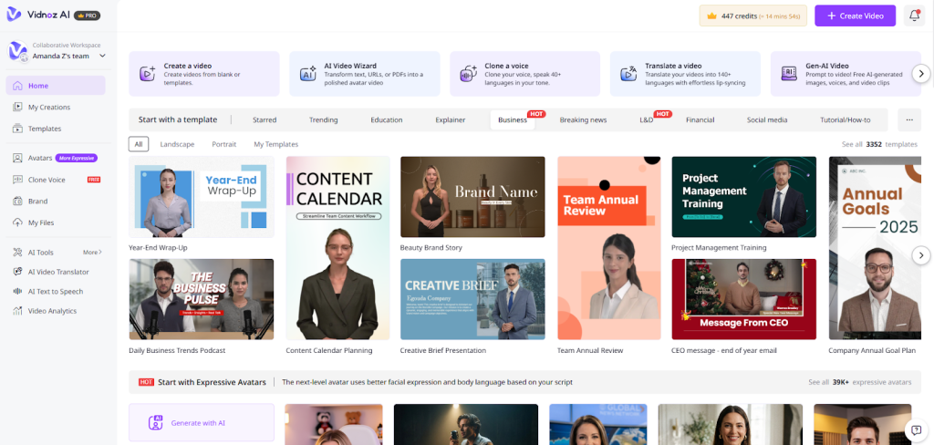Expand the Amanda Z's team workspace dropdown
Viewport: 934px width, 445px height.
[x=102, y=56]
